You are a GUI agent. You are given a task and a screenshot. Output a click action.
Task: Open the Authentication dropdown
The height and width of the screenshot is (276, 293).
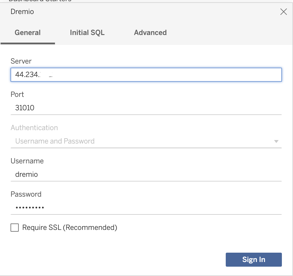pos(146,141)
